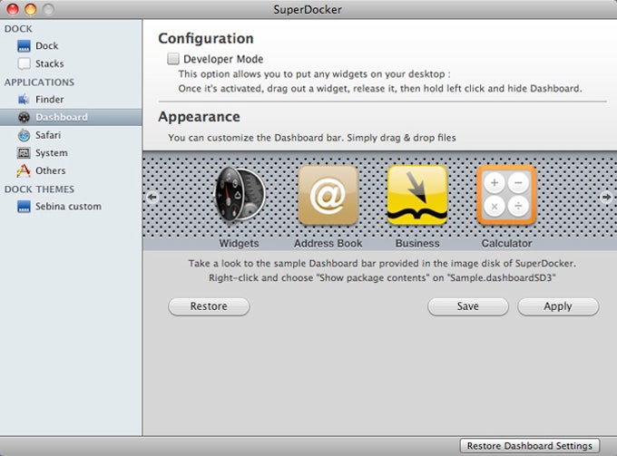Viewport: 617px width, 456px height.
Task: Open the Stacks settings row
Action: tap(71, 63)
